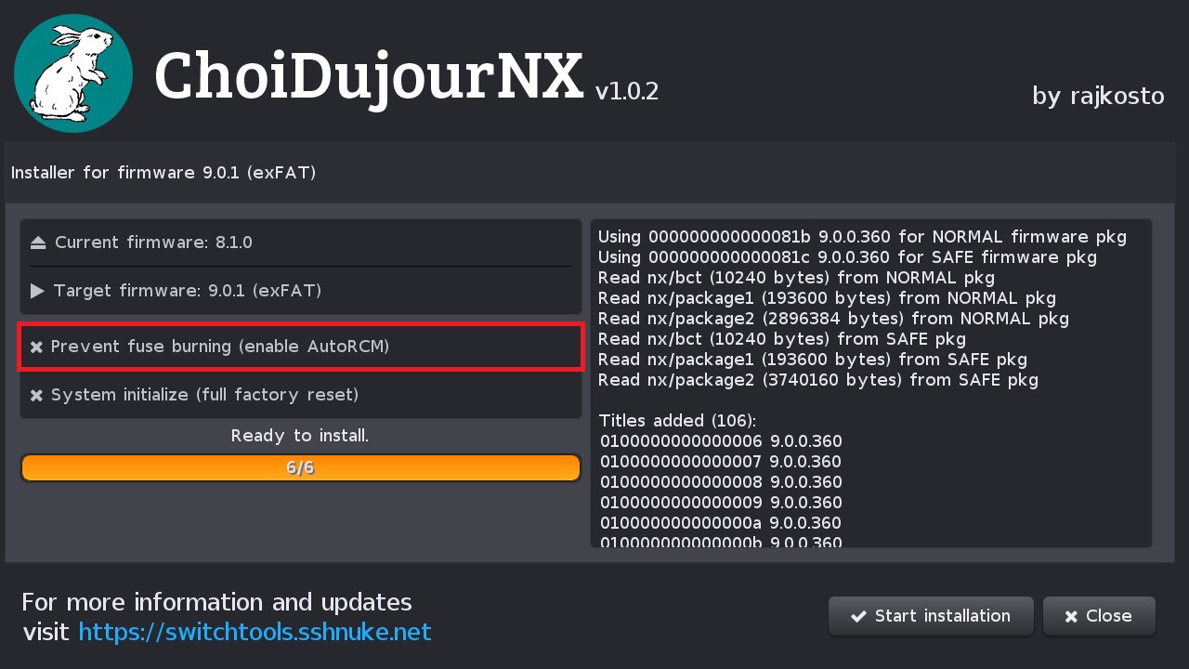
Task: Click the X mark before System initialize
Action: pyautogui.click(x=37, y=396)
